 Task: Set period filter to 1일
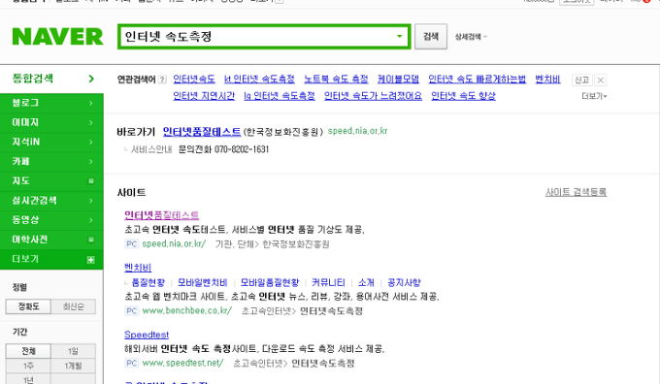click(73, 351)
